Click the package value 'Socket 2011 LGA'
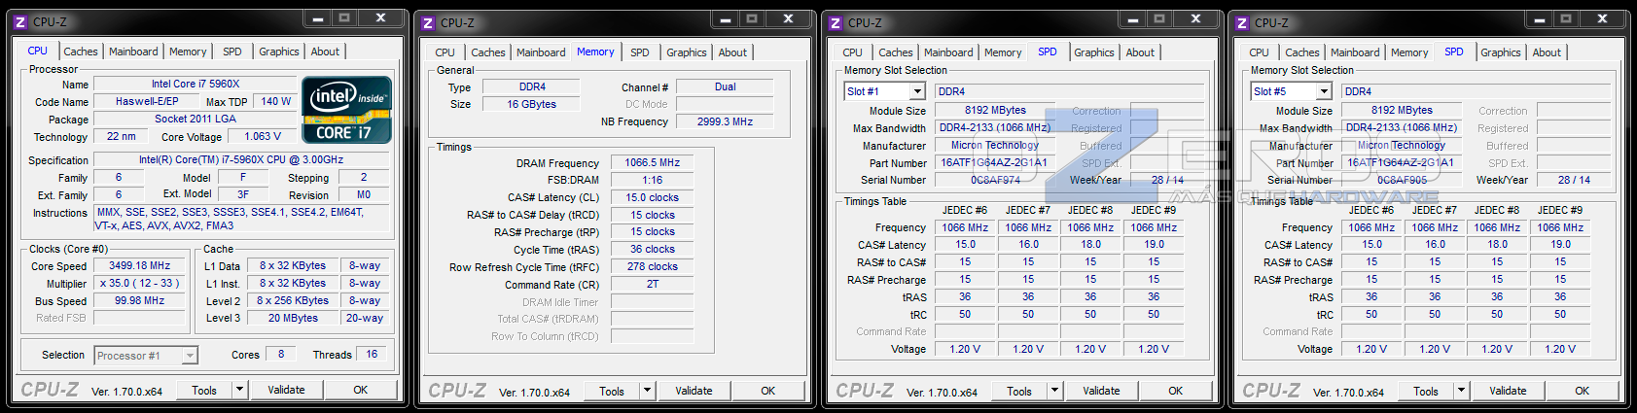The image size is (1637, 413). pos(196,119)
